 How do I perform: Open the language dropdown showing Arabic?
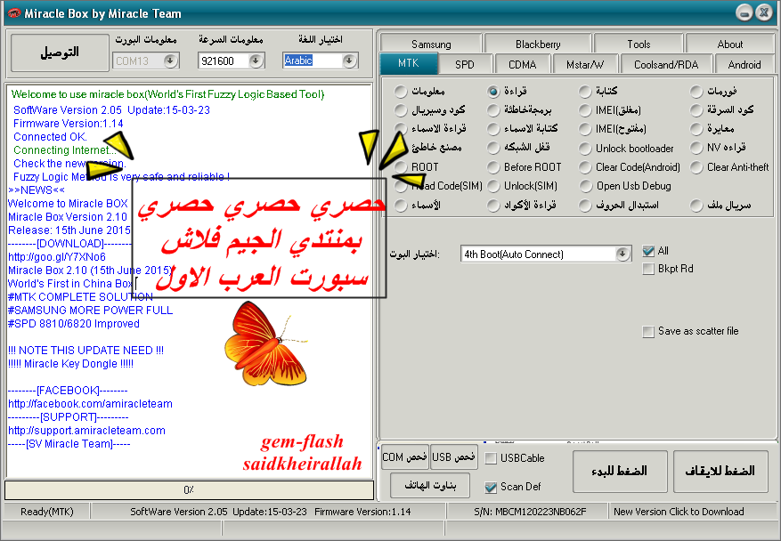point(350,61)
